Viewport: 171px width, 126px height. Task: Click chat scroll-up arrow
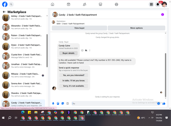pyautogui.click(x=166, y=33)
